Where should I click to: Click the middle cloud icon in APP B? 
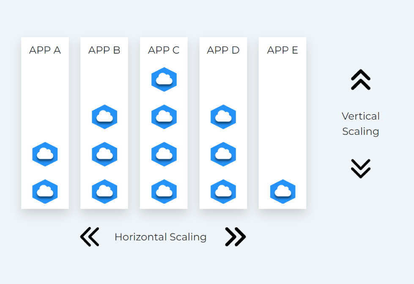(104, 154)
